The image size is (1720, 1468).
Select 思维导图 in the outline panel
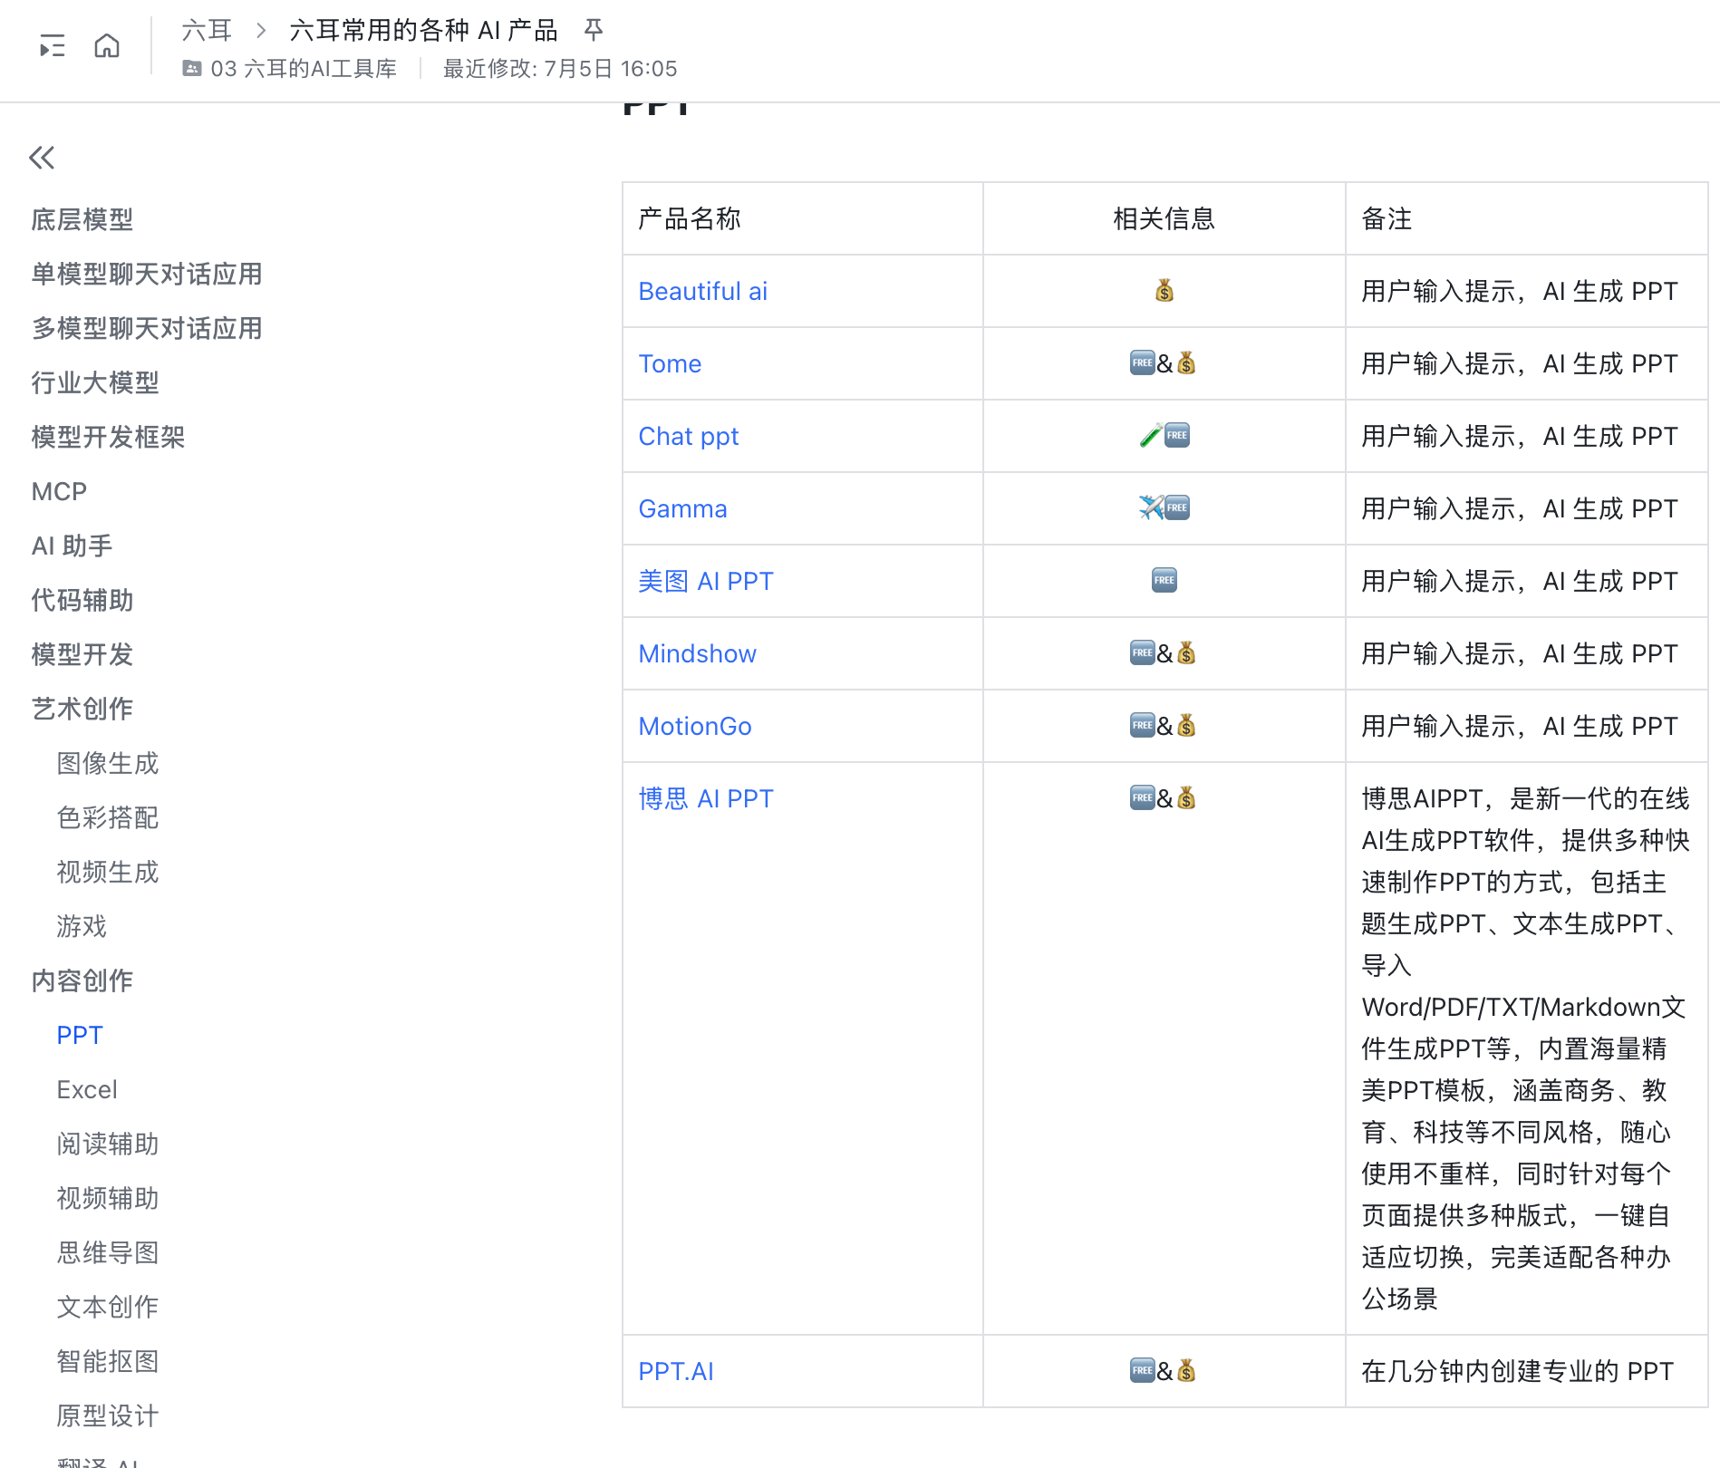(x=107, y=1252)
